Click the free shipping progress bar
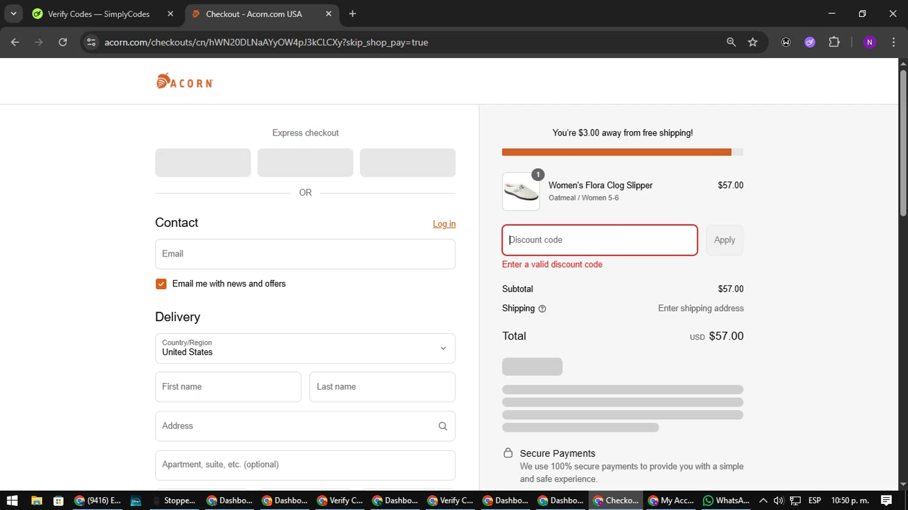908x510 pixels. pos(622,152)
